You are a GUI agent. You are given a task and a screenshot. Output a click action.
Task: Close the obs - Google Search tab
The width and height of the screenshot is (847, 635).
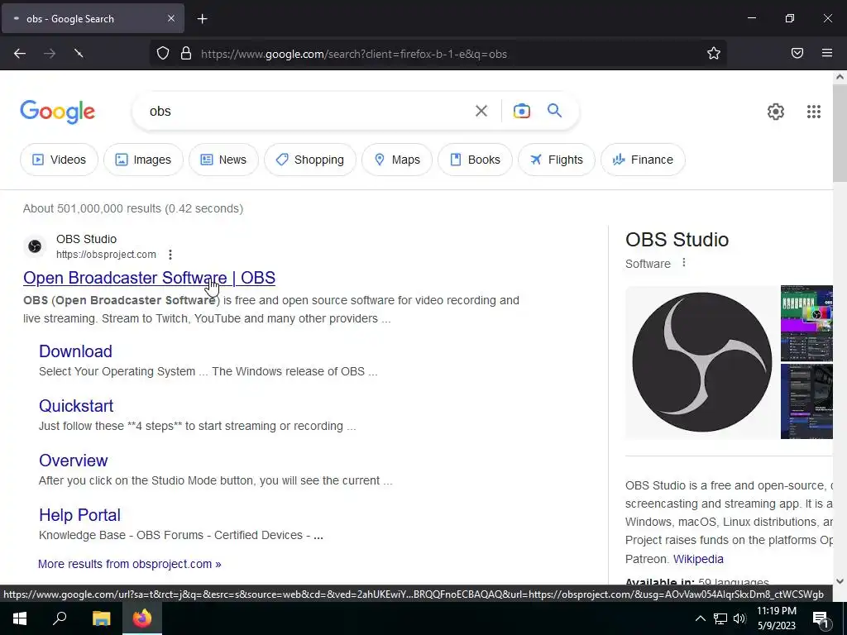[170, 18]
